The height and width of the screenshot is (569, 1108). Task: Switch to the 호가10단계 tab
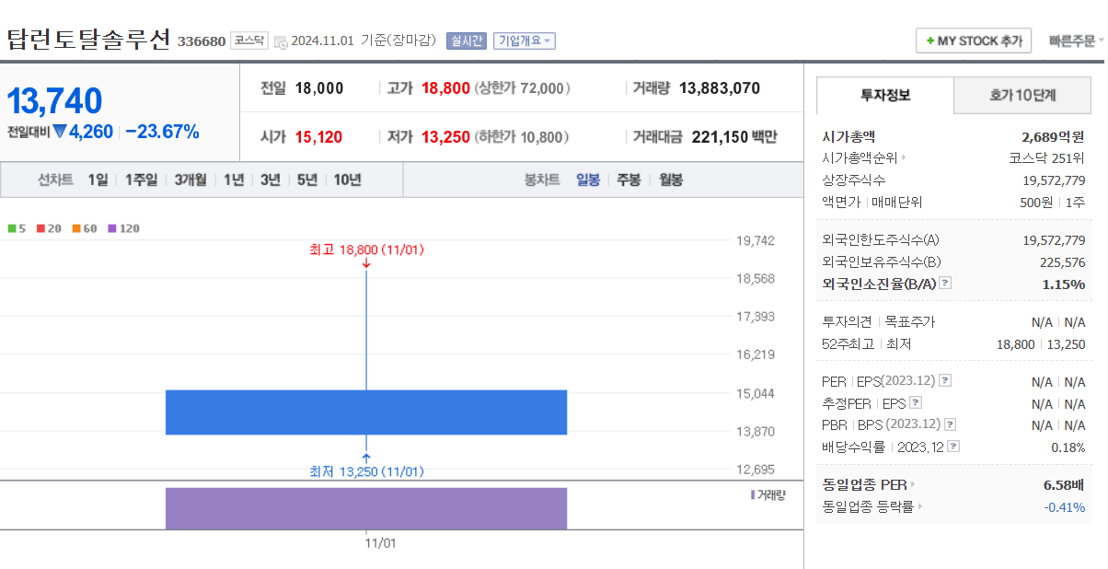pos(1022,95)
